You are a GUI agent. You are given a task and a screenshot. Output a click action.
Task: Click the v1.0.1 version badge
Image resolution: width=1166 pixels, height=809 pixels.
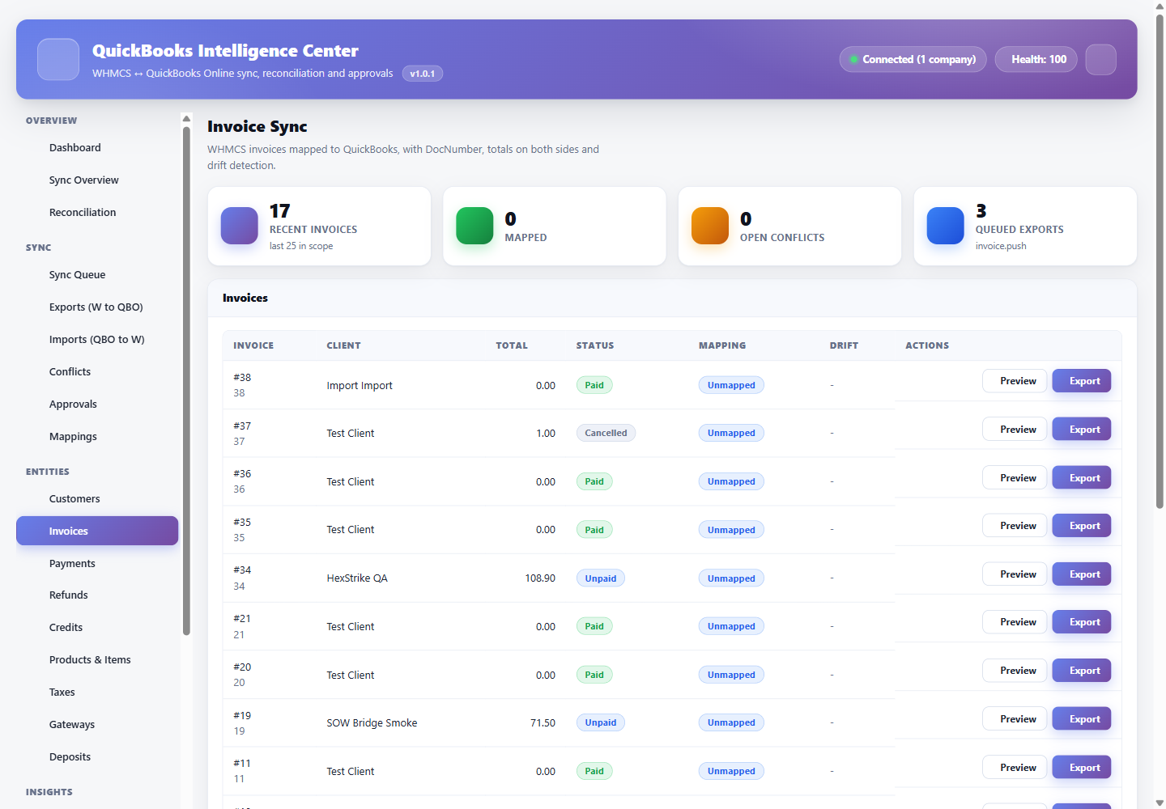coord(423,74)
